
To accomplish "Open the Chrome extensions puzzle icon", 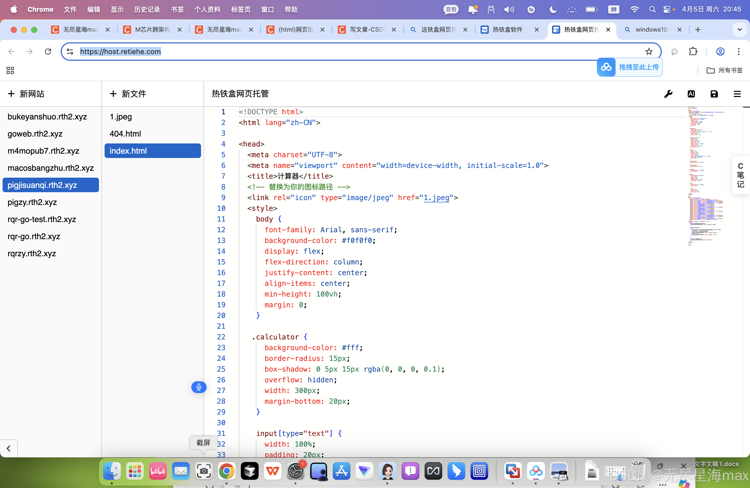I will 693,51.
